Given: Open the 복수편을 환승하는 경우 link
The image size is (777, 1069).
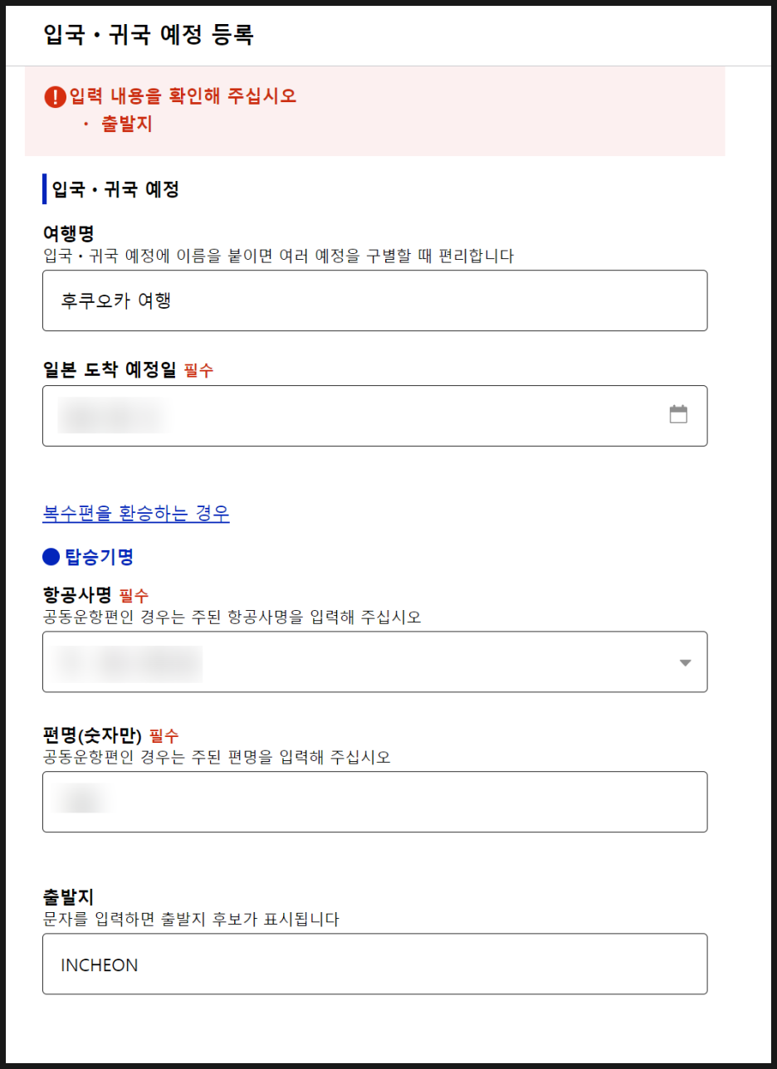Looking at the screenshot, I should tap(135, 514).
